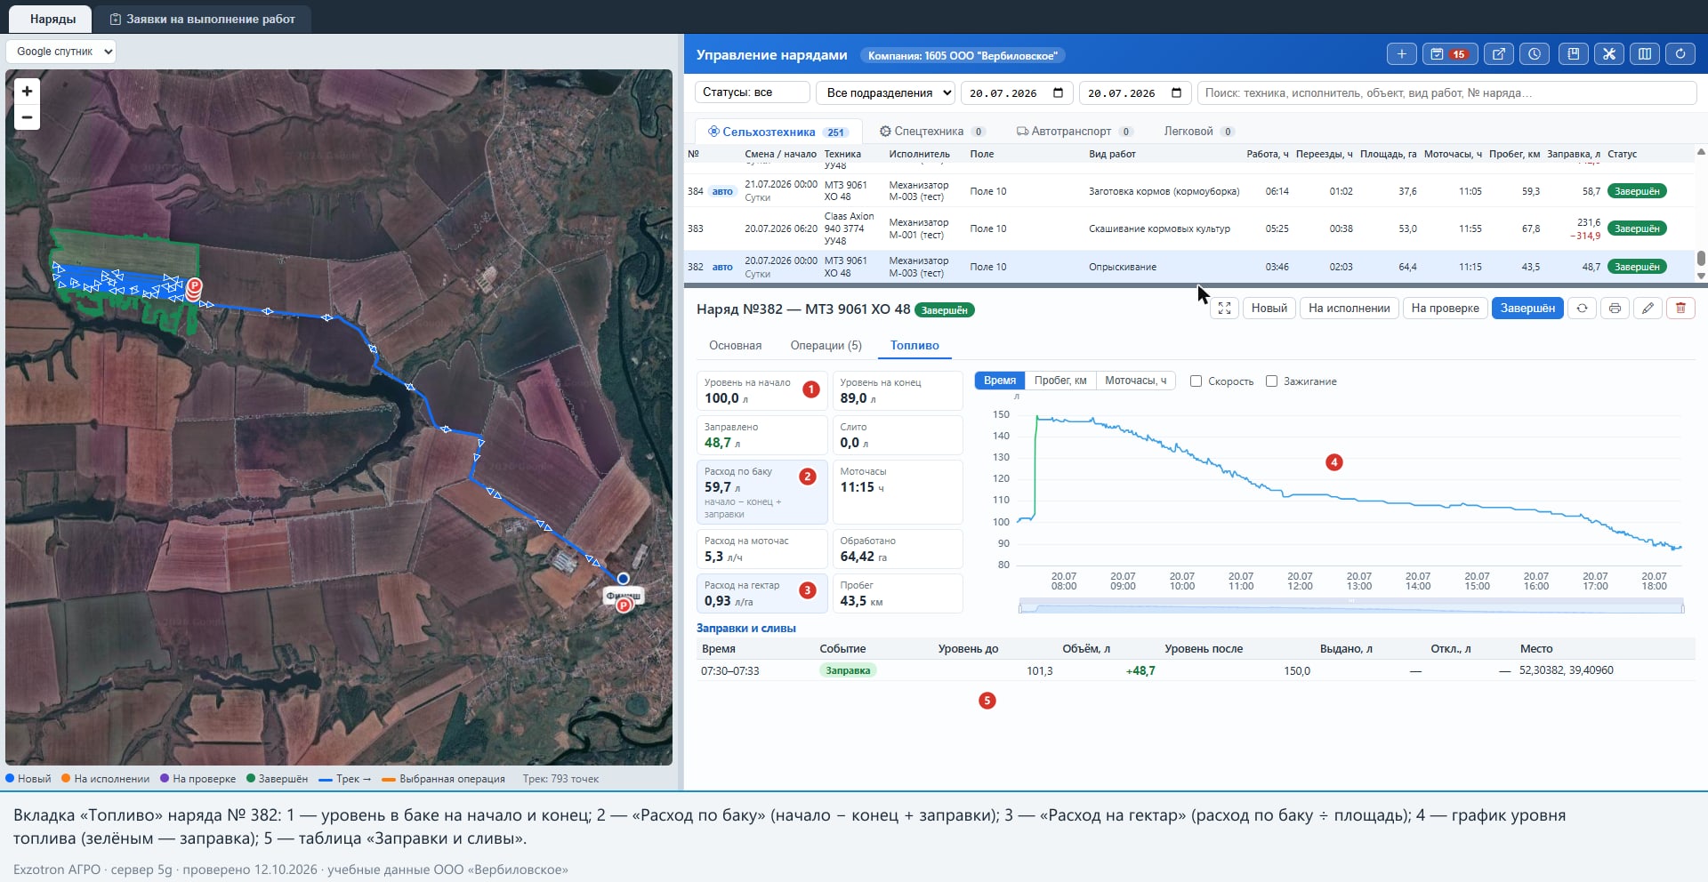The height and width of the screenshot is (882, 1708).
Task: Click the open-in-new-window icon in header
Action: tap(1499, 54)
